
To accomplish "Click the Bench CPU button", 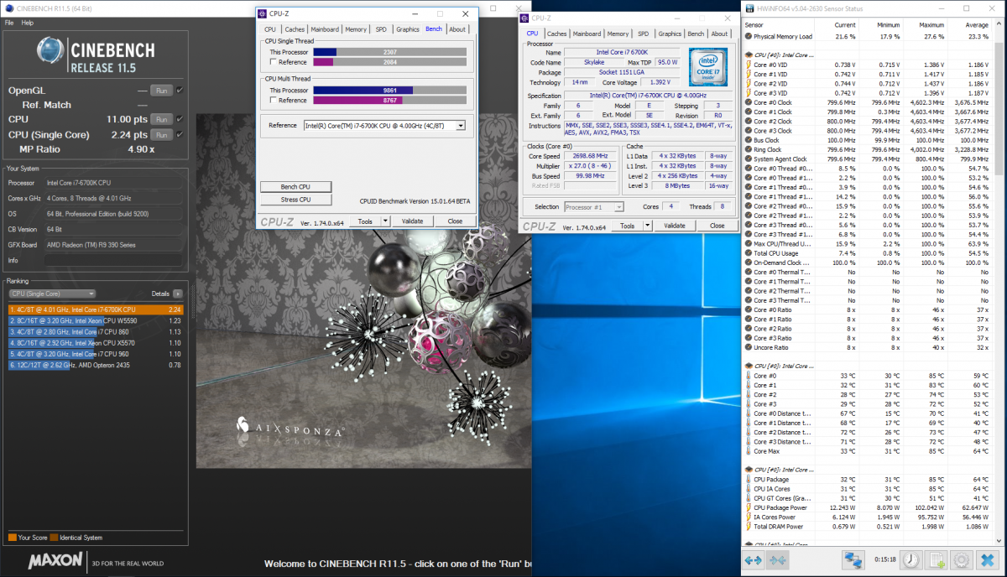I will click(296, 186).
